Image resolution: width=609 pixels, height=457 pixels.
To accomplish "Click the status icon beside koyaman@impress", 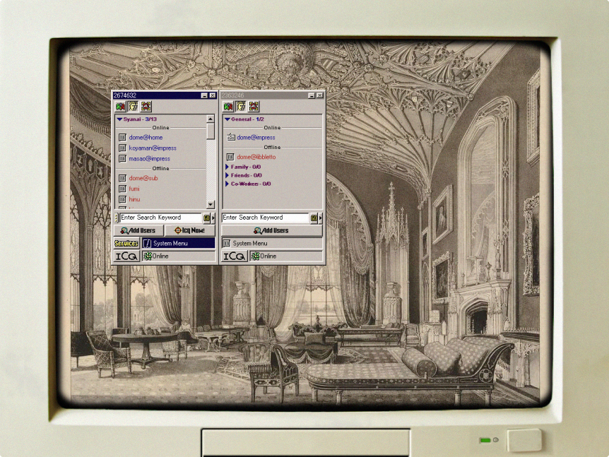I will (x=122, y=148).
